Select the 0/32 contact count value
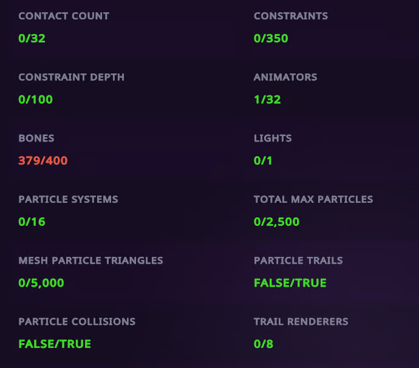419x368 pixels. tap(32, 38)
